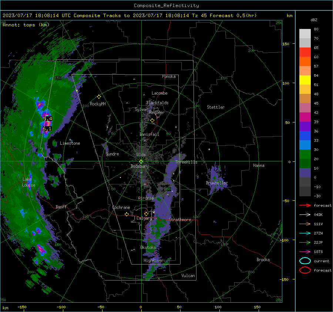Click the Blackfalds label
Viewport: 333px width, 312px height.
[x=157, y=103]
